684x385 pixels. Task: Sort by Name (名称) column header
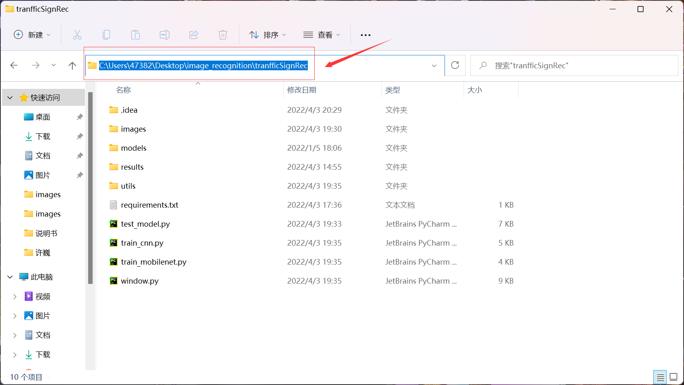point(123,90)
